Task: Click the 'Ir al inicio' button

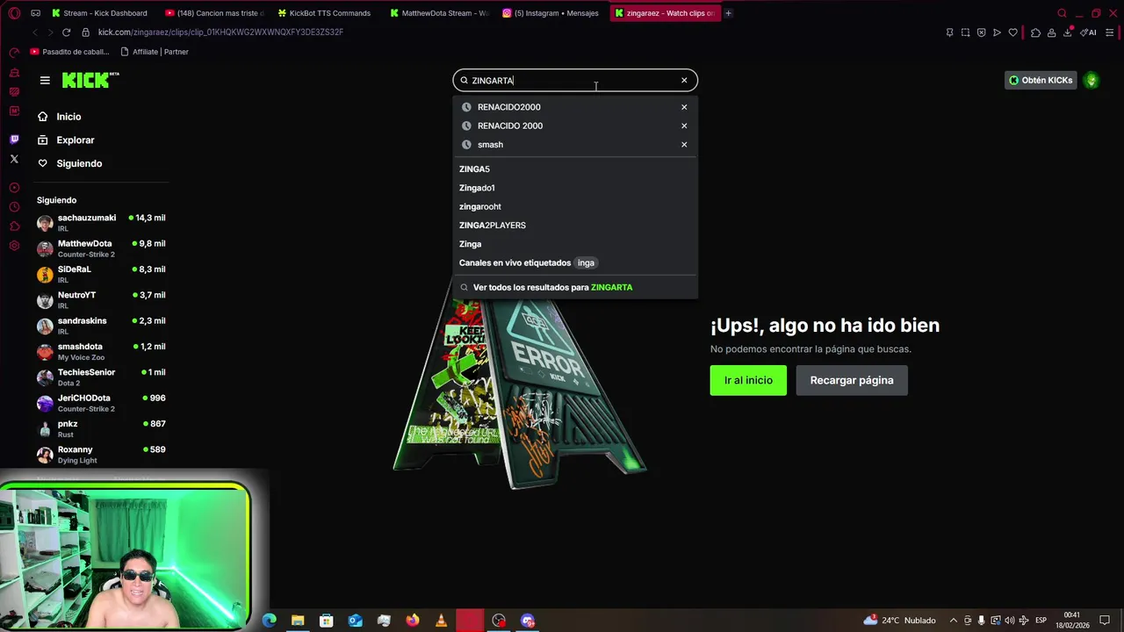Action: tap(748, 380)
